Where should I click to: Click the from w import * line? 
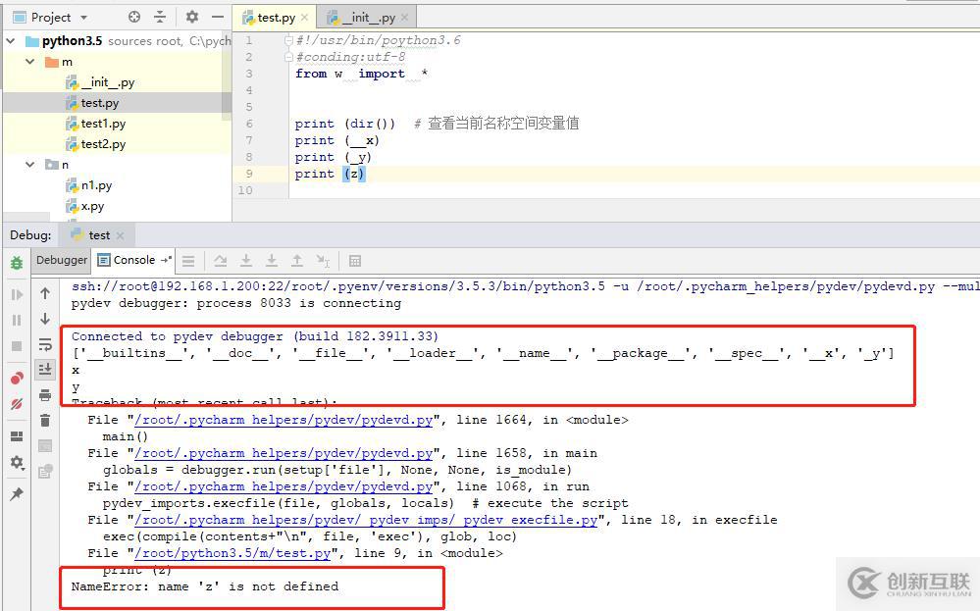click(361, 74)
